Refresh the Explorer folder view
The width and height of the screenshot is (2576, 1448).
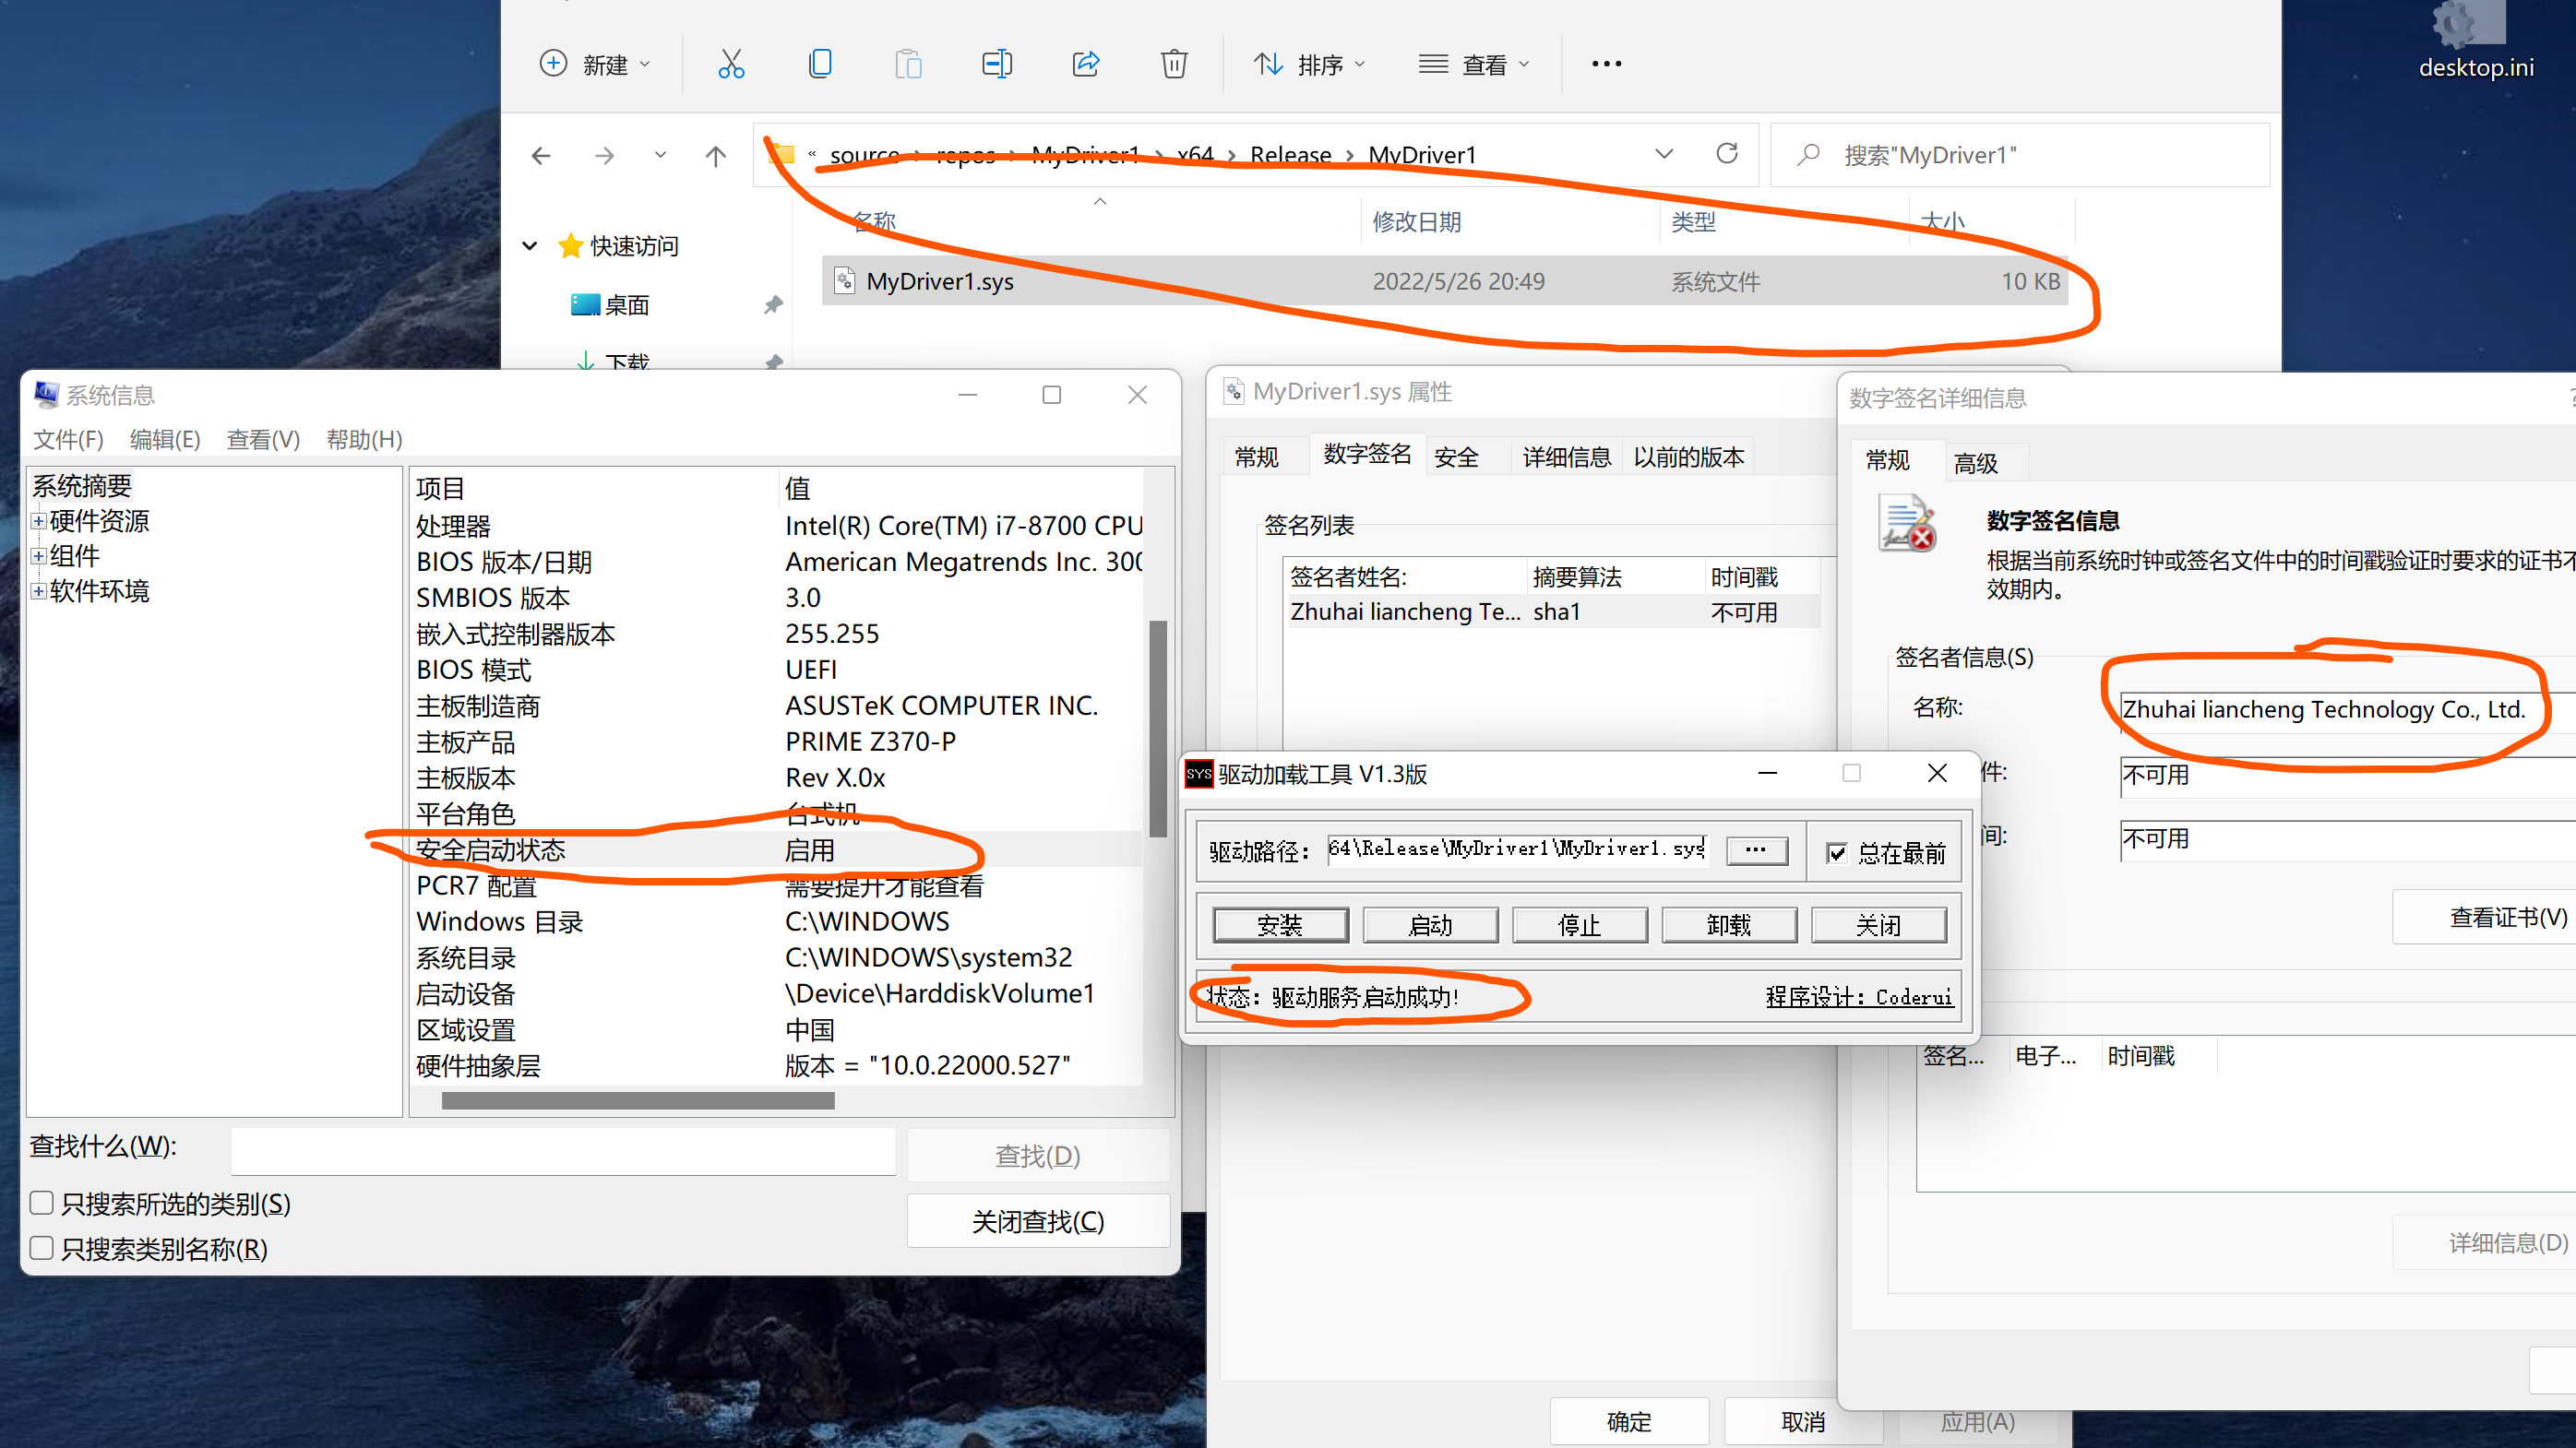coord(1726,154)
